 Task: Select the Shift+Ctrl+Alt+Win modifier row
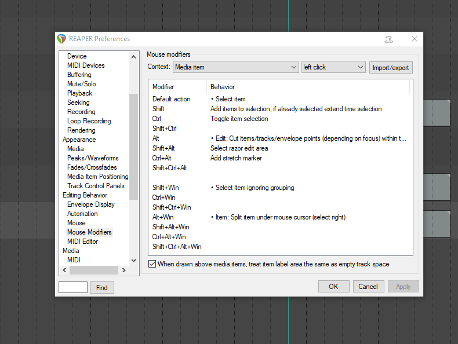(x=281, y=247)
